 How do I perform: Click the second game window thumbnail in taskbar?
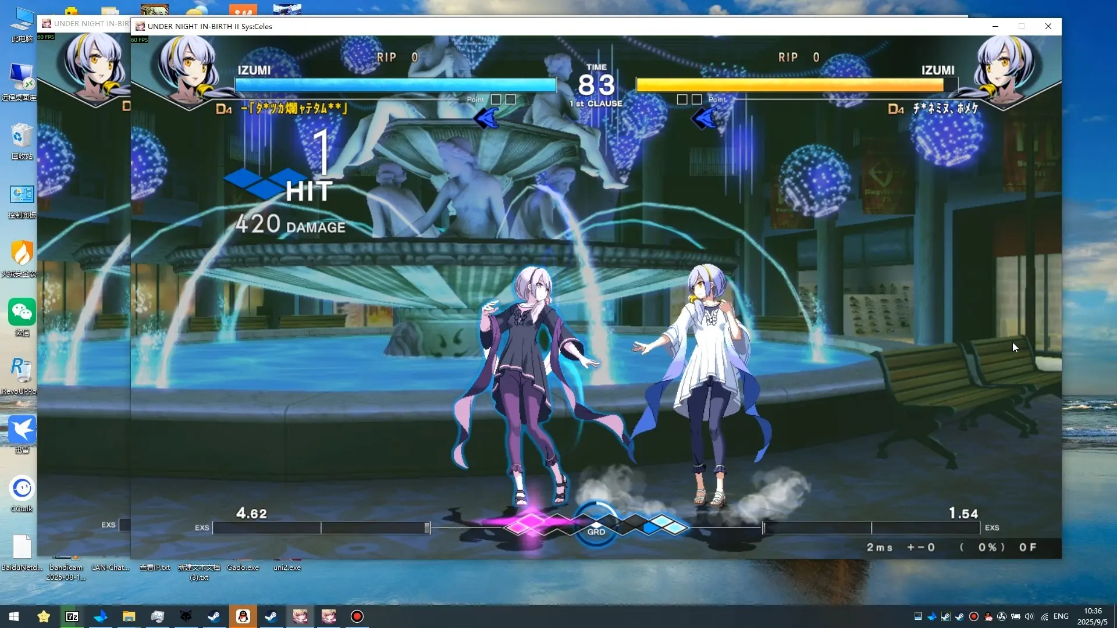329,616
